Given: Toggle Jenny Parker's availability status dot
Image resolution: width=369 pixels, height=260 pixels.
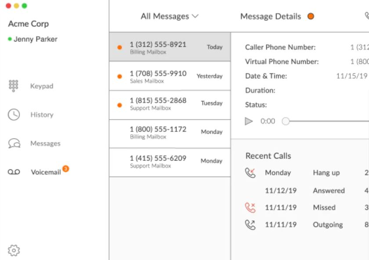Looking at the screenshot, I should click(x=10, y=39).
